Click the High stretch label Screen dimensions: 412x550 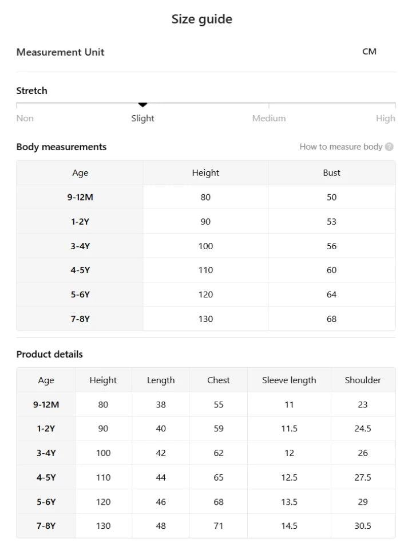385,118
